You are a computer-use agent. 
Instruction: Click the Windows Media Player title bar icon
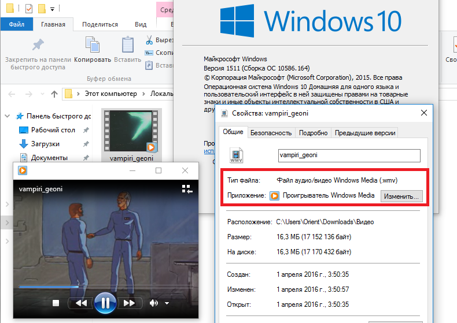tap(23, 170)
